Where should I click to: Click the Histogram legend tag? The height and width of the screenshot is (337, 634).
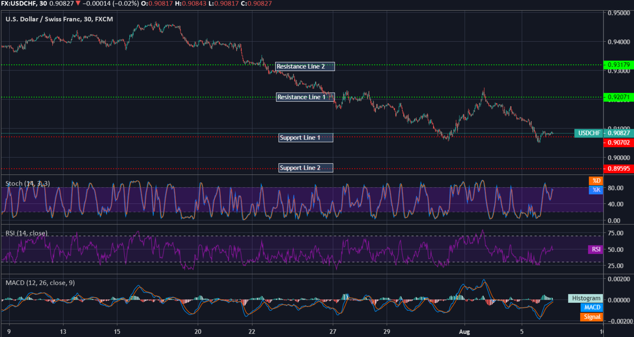pyautogui.click(x=586, y=298)
